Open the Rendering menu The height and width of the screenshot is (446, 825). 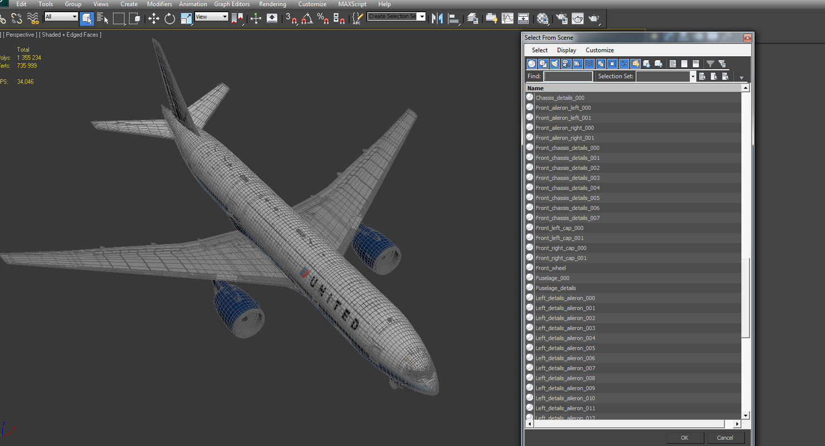(x=273, y=4)
